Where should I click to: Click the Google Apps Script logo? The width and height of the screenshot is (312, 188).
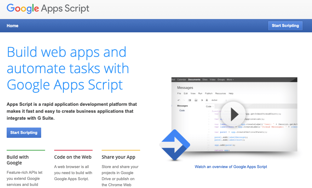[x=48, y=8]
